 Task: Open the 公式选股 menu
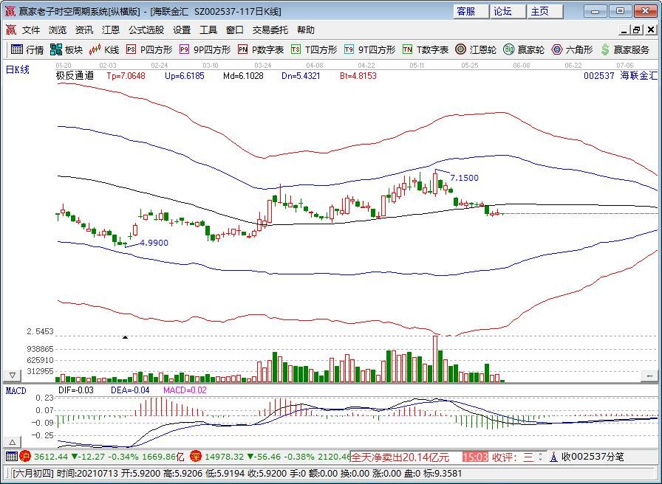point(146,30)
